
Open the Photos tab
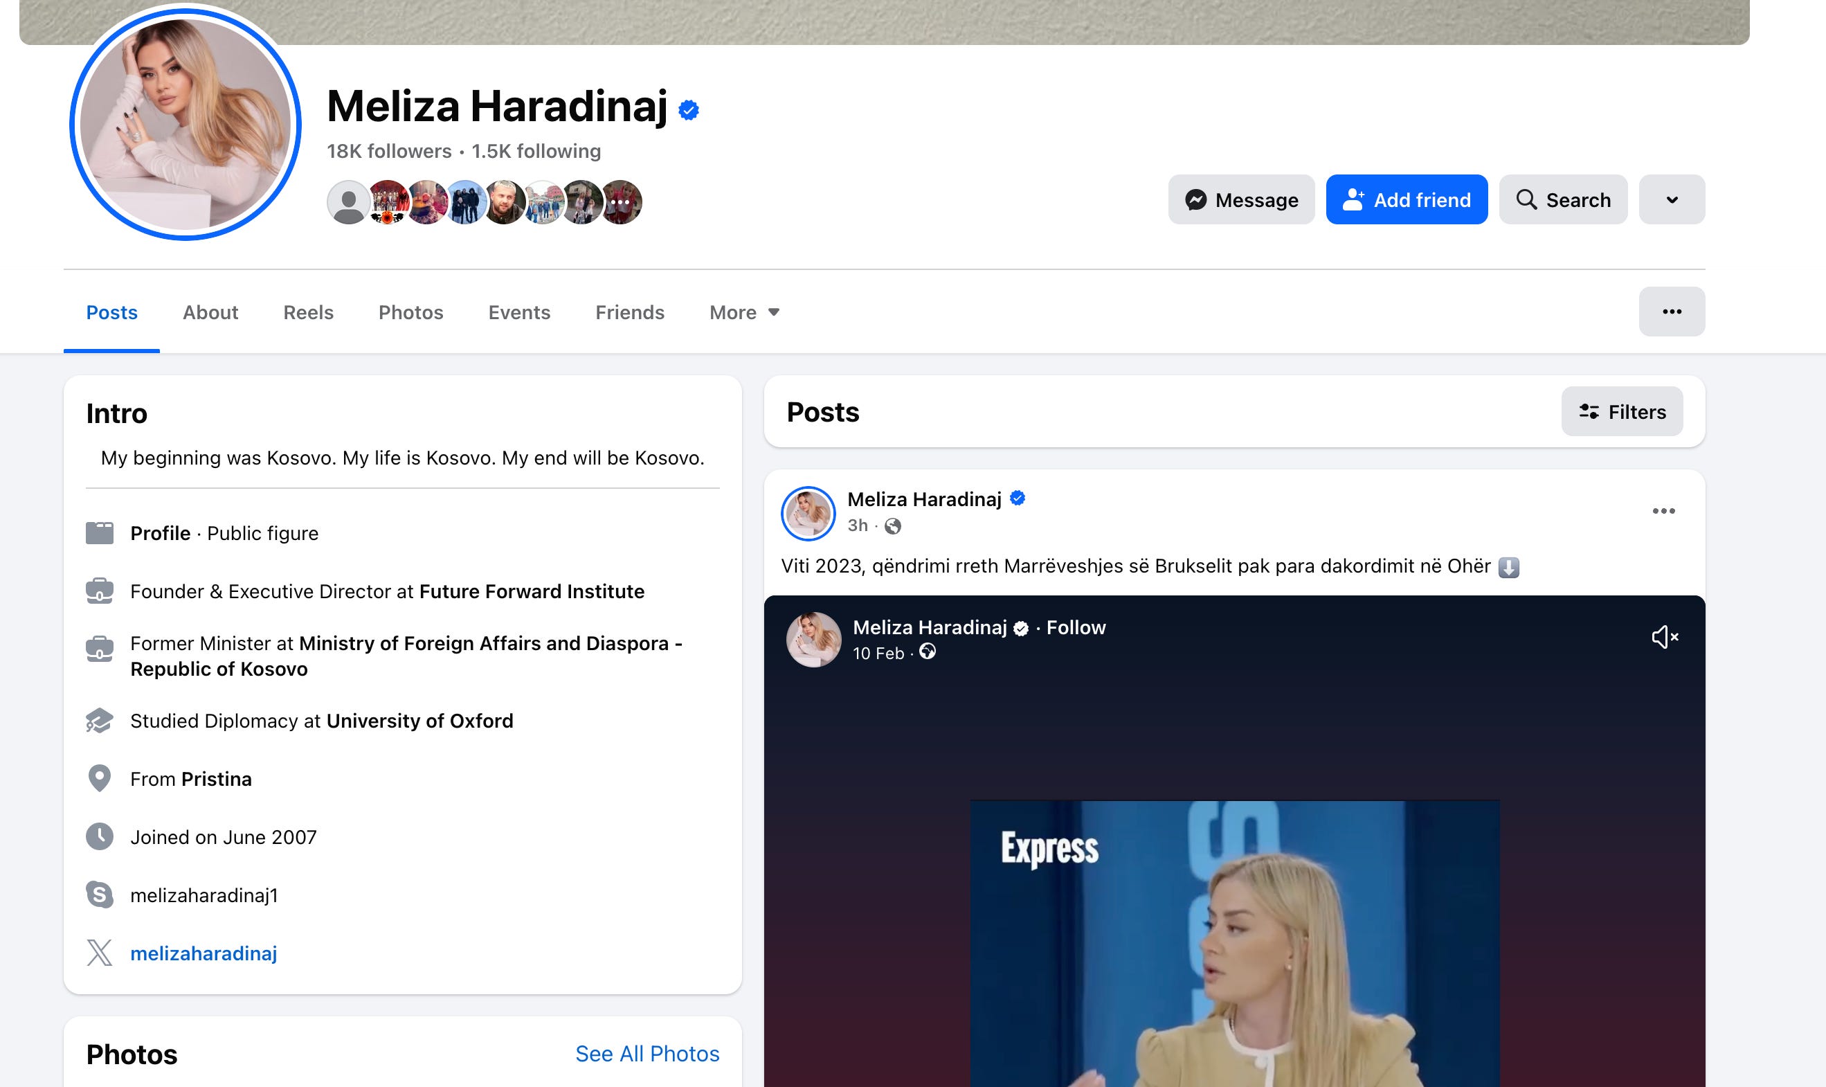[410, 313]
